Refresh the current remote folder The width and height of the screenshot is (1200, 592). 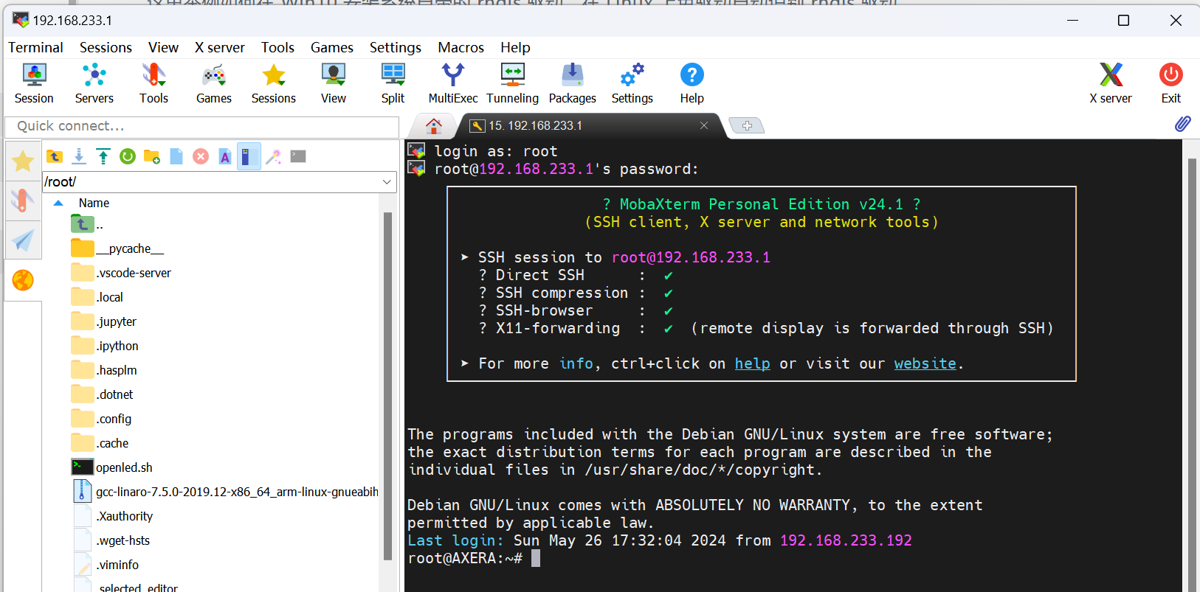click(128, 156)
